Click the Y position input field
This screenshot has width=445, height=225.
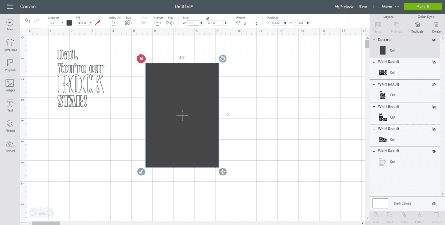[x=300, y=23]
